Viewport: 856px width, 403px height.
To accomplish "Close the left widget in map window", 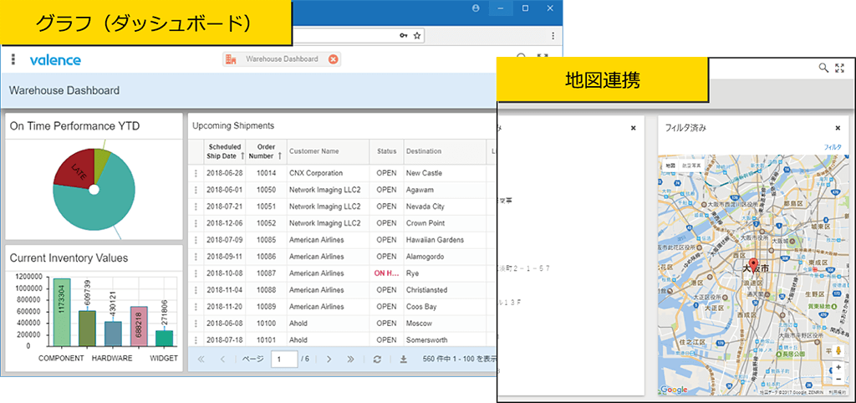I will tap(634, 128).
